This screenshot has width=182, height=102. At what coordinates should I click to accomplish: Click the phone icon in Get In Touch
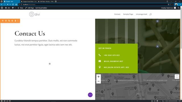tap(100, 55)
